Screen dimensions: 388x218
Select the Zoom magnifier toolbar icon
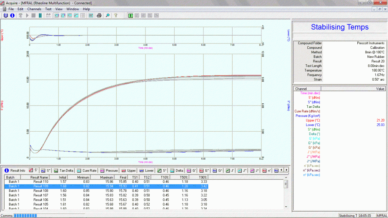[107, 16]
